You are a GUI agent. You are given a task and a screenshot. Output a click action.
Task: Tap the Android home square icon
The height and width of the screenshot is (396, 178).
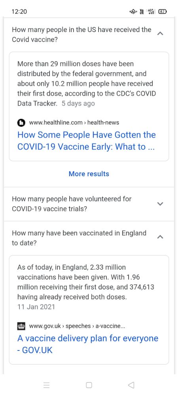click(89, 385)
